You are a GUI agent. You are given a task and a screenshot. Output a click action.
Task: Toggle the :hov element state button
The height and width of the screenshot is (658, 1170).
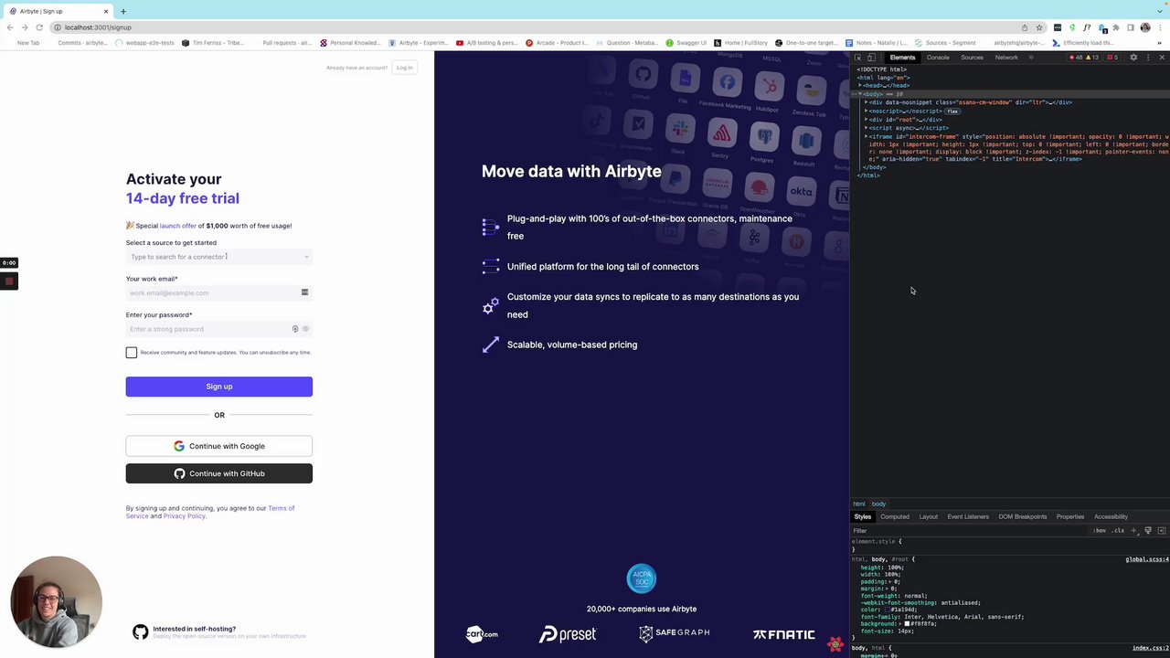coord(1100,531)
